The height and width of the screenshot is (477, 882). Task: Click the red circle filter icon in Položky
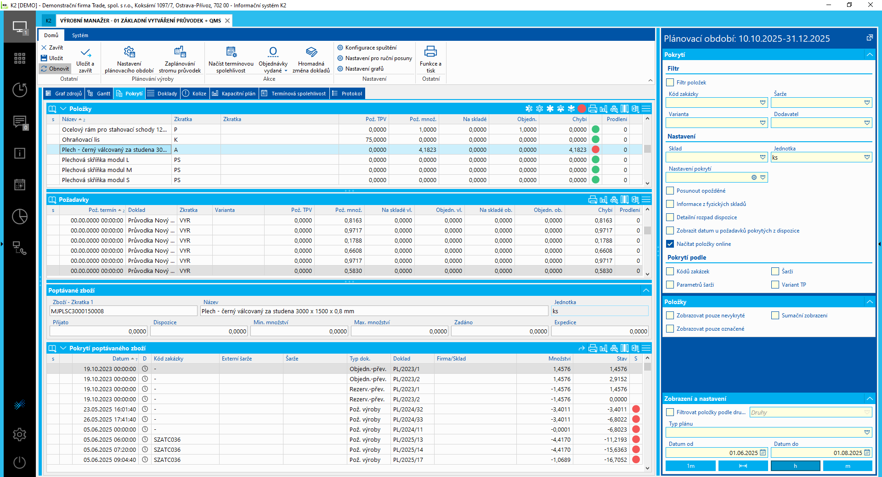(582, 109)
